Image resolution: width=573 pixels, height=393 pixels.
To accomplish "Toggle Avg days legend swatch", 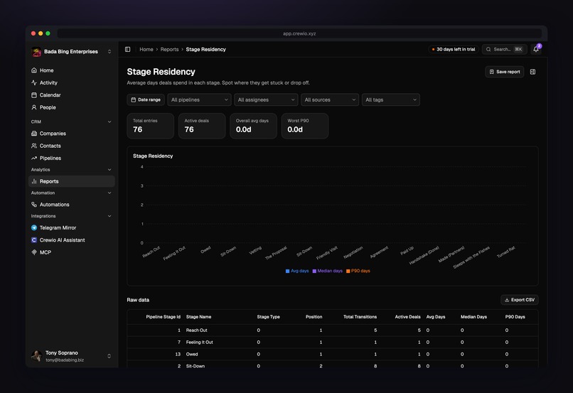I will (x=287, y=271).
